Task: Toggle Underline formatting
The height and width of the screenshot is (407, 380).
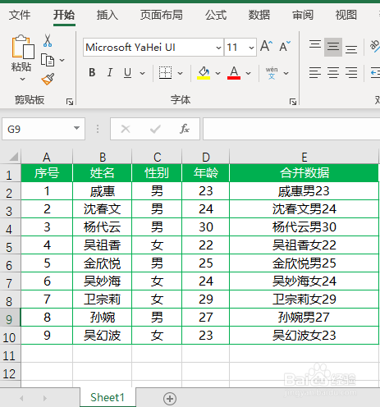Action: (x=127, y=73)
